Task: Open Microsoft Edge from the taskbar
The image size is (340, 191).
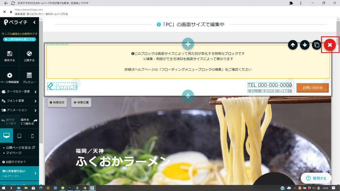Action: tap(40, 188)
